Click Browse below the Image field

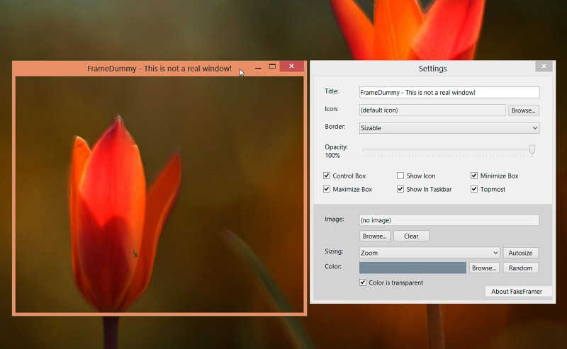click(375, 236)
